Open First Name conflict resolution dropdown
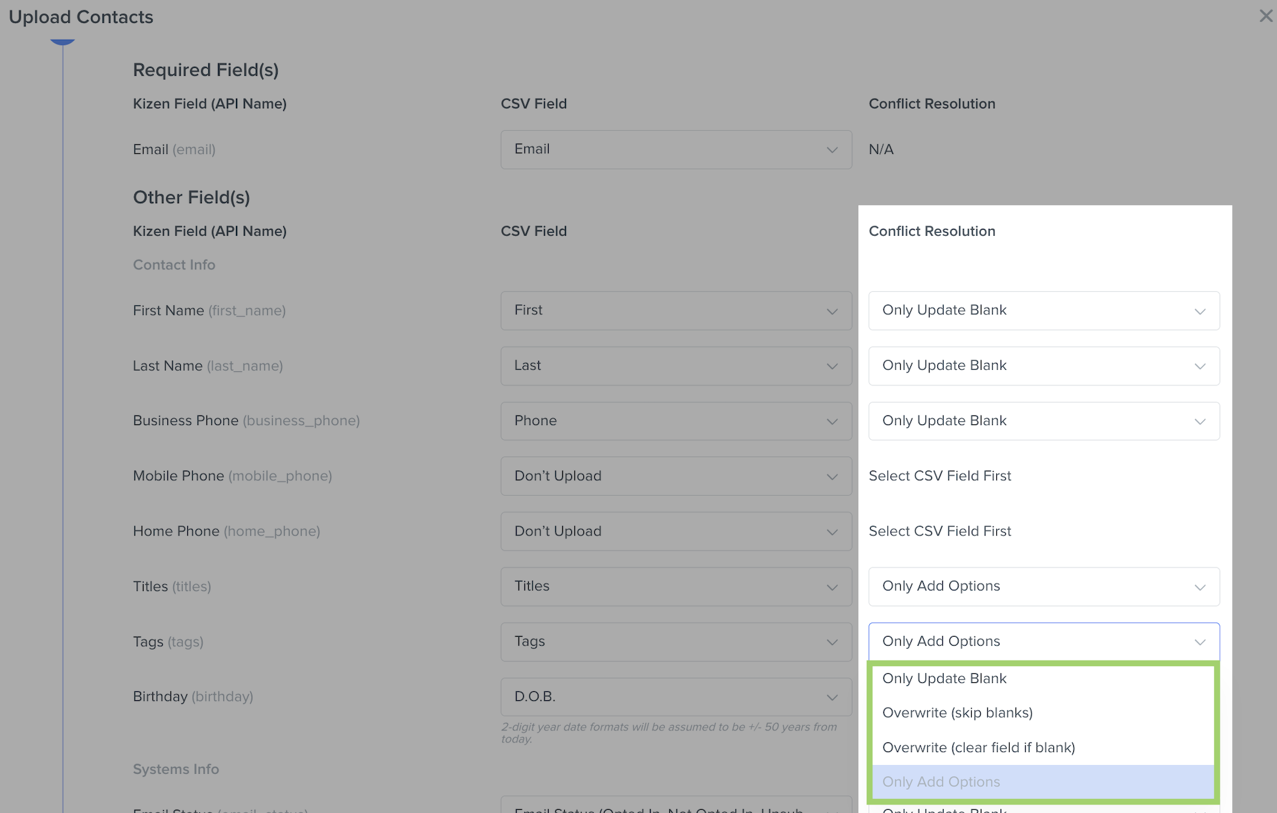Image resolution: width=1277 pixels, height=813 pixels. click(x=1043, y=311)
